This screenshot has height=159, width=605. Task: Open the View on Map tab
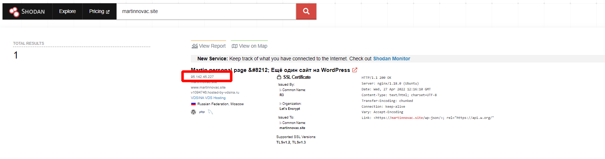click(249, 46)
